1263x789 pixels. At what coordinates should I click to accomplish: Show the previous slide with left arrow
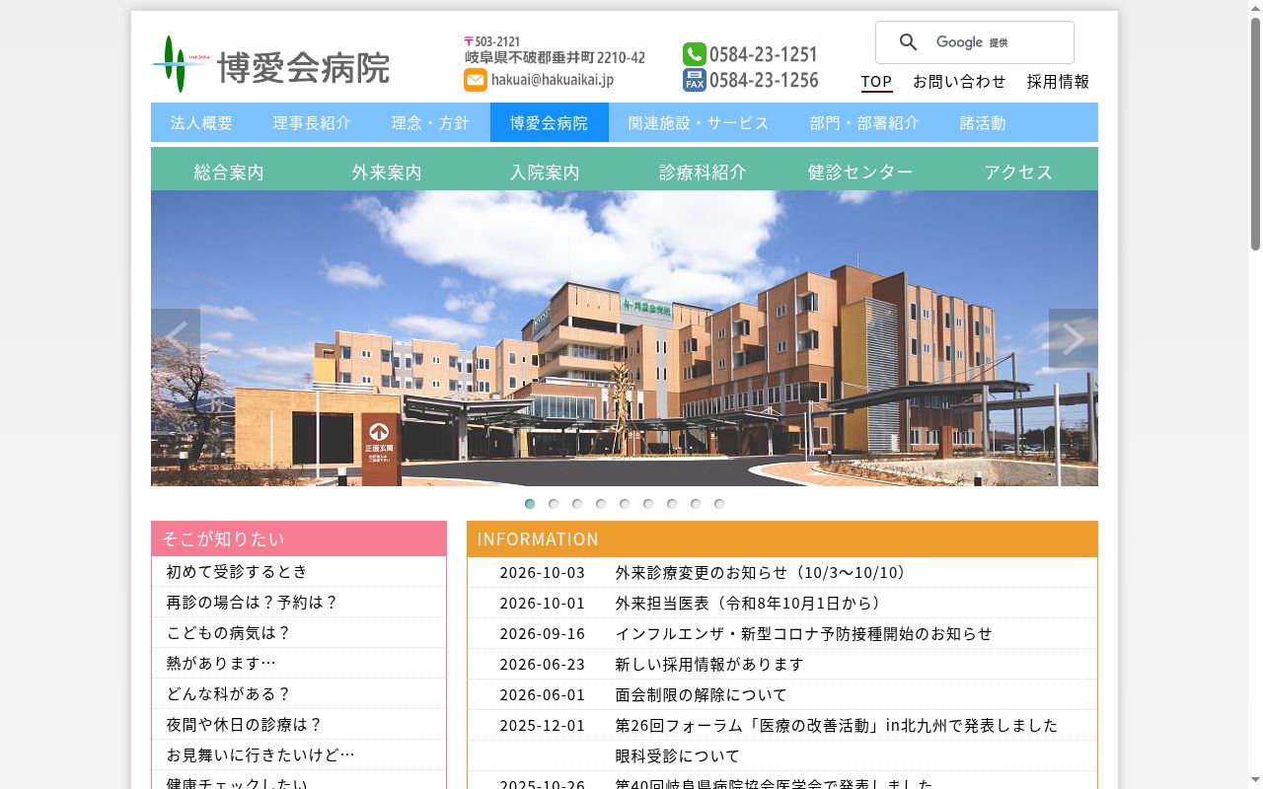pos(176,338)
